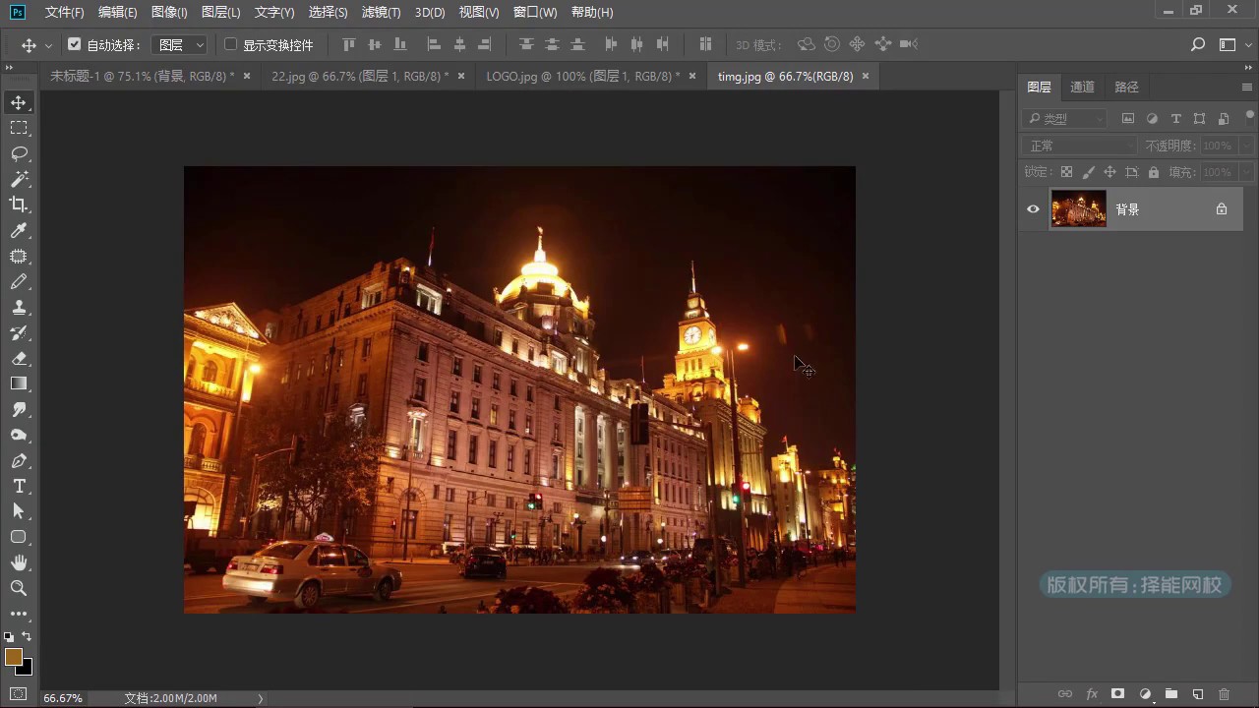
Task: Select the Crop tool
Action: coord(19,205)
